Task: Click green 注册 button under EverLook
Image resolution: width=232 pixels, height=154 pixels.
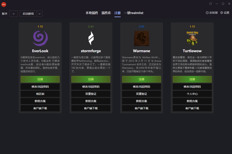Action: pyautogui.click(x=40, y=79)
